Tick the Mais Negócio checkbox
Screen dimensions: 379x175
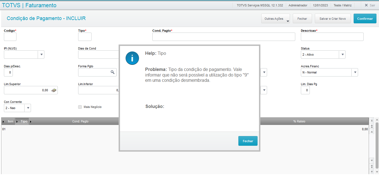(80, 107)
